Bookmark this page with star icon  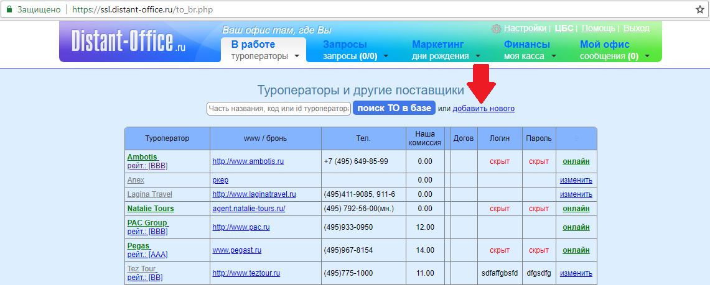coord(699,9)
